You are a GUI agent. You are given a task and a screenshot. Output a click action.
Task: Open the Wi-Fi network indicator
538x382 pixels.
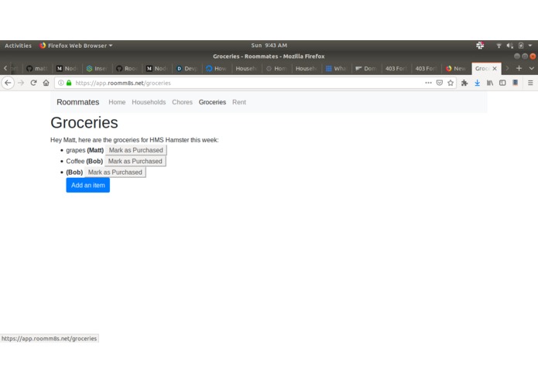[499, 46]
